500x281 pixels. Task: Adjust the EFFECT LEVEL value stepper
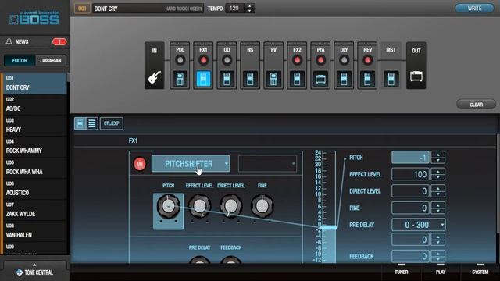pyautogui.click(x=437, y=174)
